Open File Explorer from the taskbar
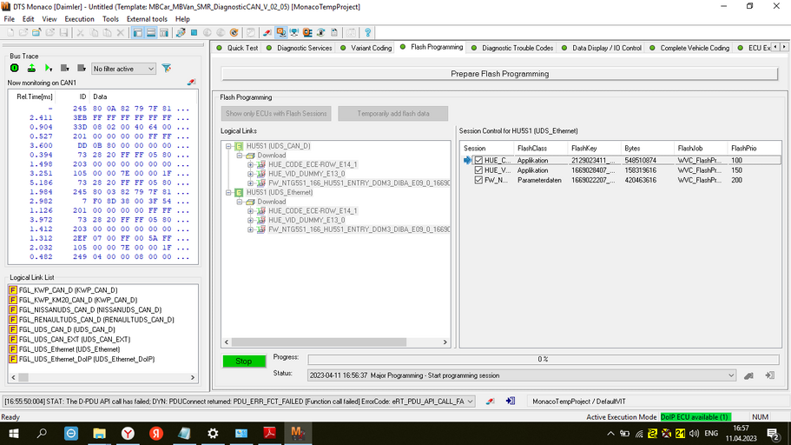This screenshot has height=445, width=791. (99, 433)
